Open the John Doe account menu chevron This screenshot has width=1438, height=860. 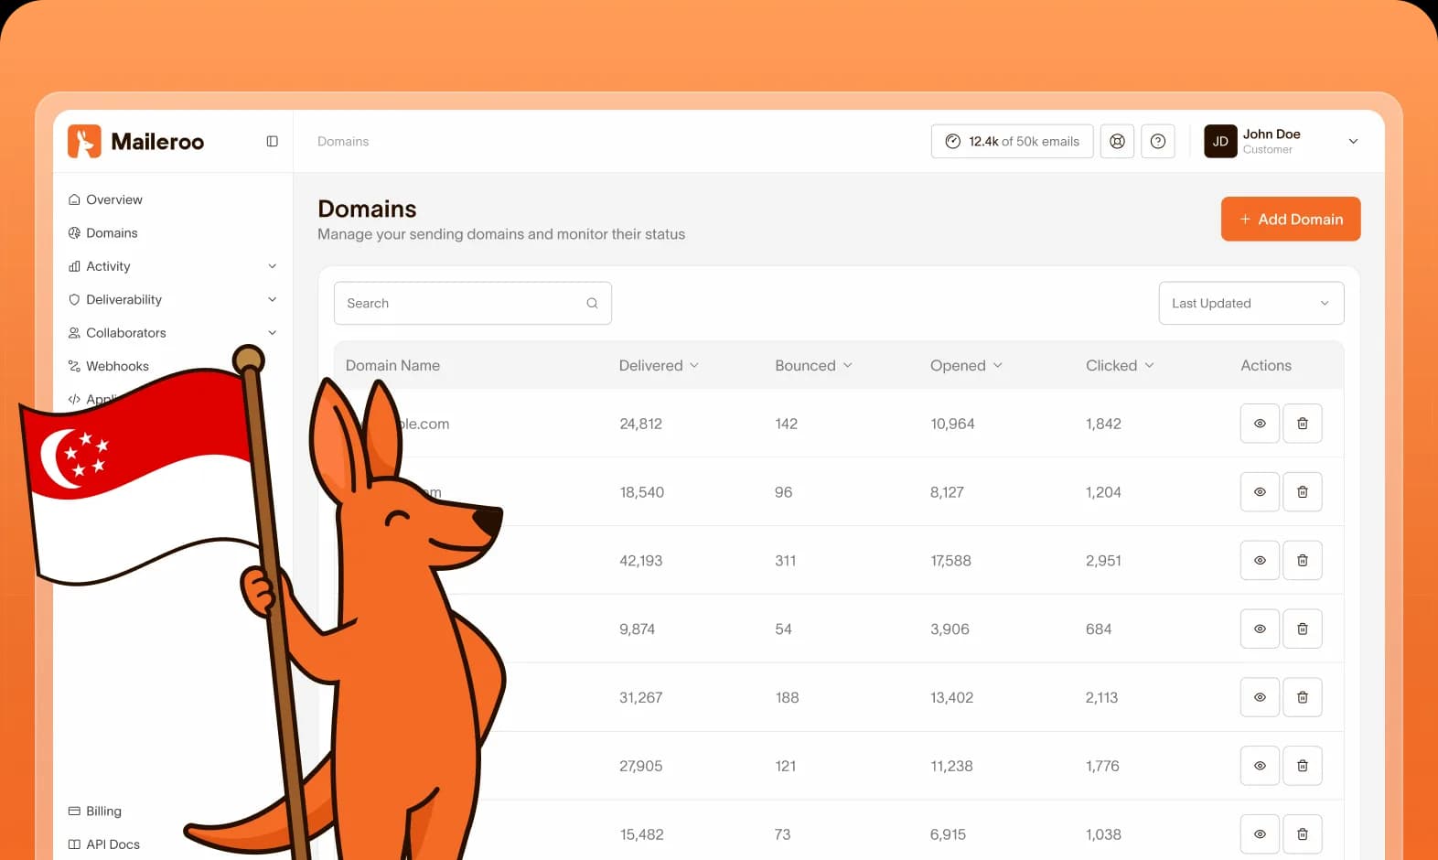point(1353,141)
